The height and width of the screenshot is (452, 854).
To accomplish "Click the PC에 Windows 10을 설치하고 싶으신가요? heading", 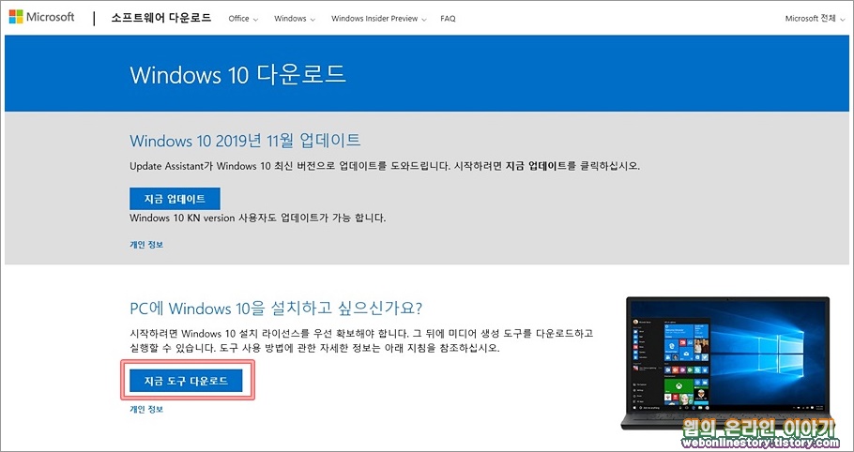I will (276, 308).
